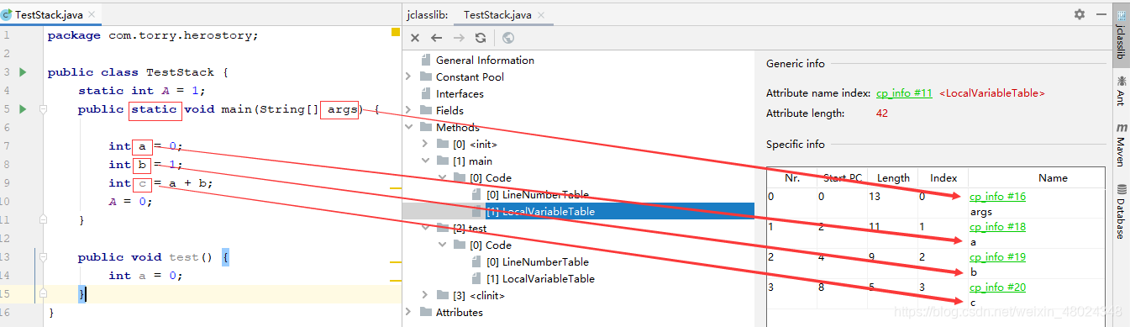The height and width of the screenshot is (327, 1130).
Task: Expand the Fields node
Action: (408, 110)
